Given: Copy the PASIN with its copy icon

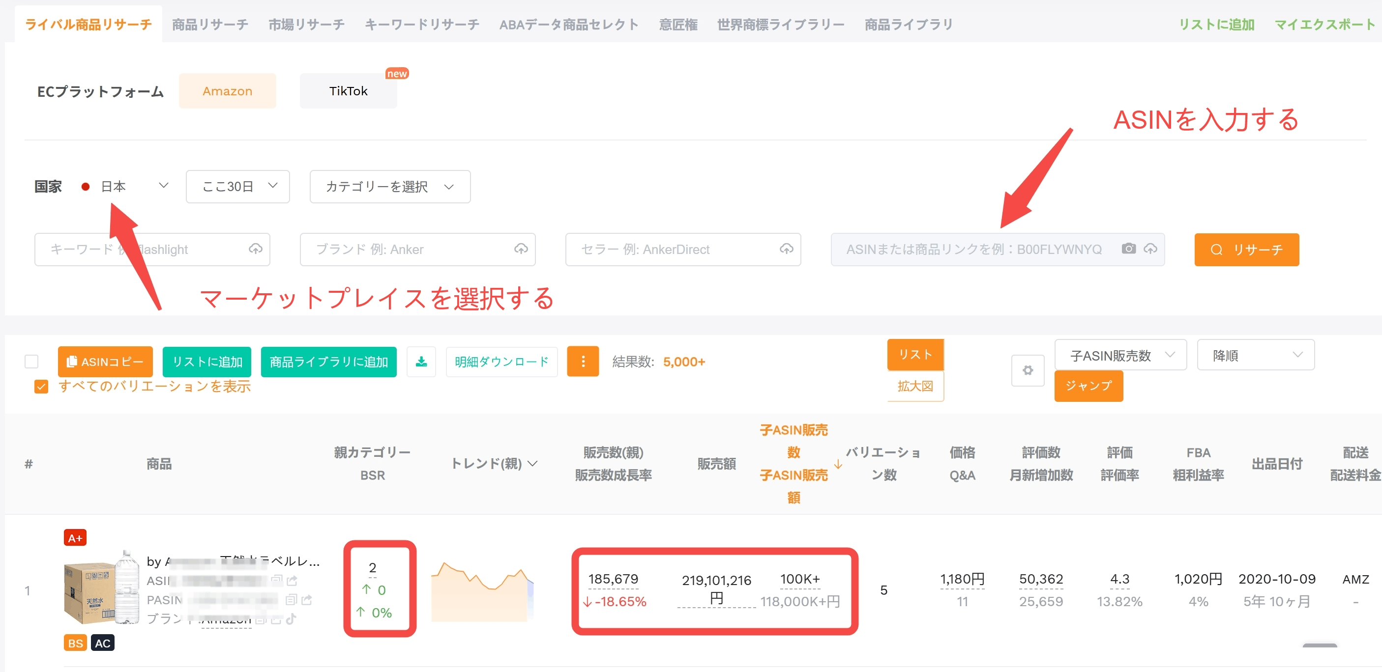Looking at the screenshot, I should click(292, 600).
